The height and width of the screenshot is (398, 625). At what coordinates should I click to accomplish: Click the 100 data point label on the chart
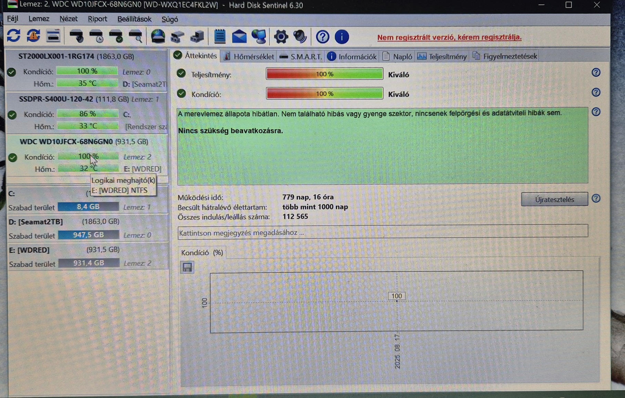coord(397,296)
